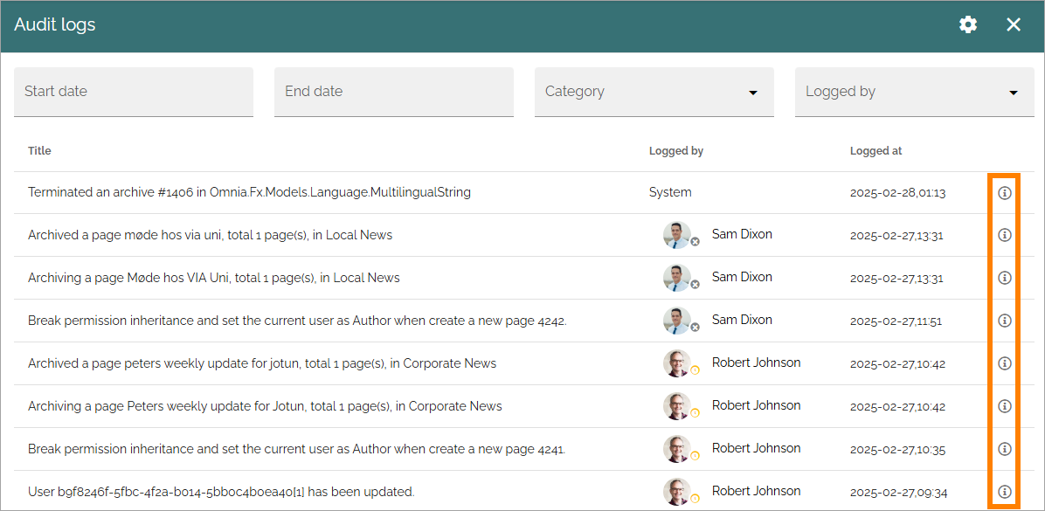
Task: Click timestamp 2025-02-28,01:13
Action: [x=897, y=193]
